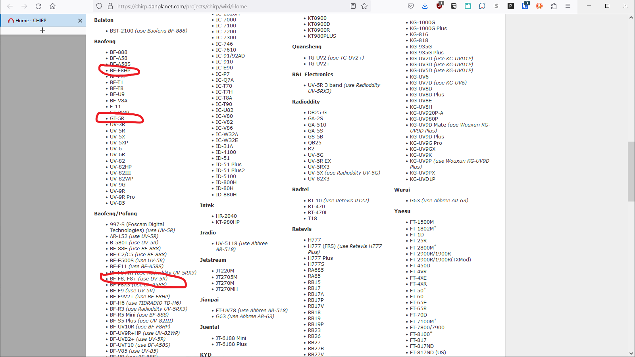Click the JT2705M list entry

(x=227, y=277)
